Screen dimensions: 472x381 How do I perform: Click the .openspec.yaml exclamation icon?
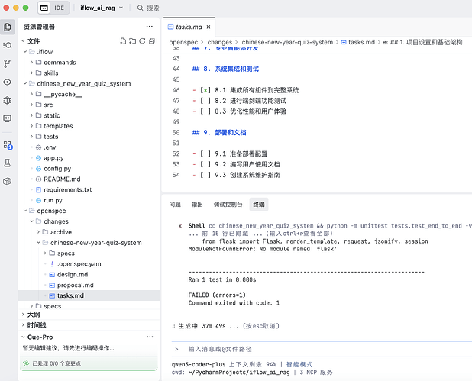[x=52, y=263]
